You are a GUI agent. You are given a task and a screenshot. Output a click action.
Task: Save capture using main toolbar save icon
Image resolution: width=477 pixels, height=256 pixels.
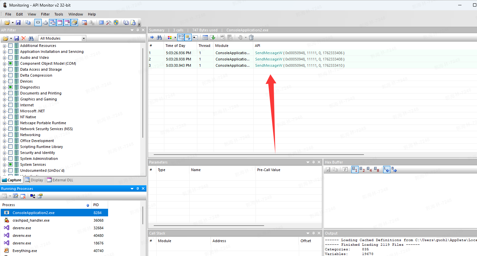18,22
